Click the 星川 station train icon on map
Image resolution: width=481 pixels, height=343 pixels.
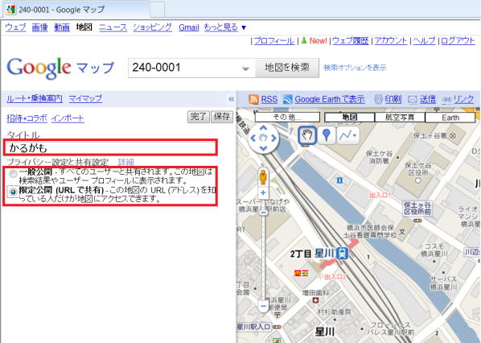click(342, 254)
